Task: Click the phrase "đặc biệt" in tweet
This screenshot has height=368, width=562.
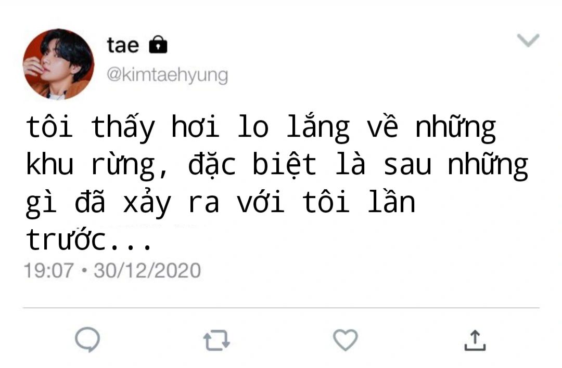Action: click(252, 165)
